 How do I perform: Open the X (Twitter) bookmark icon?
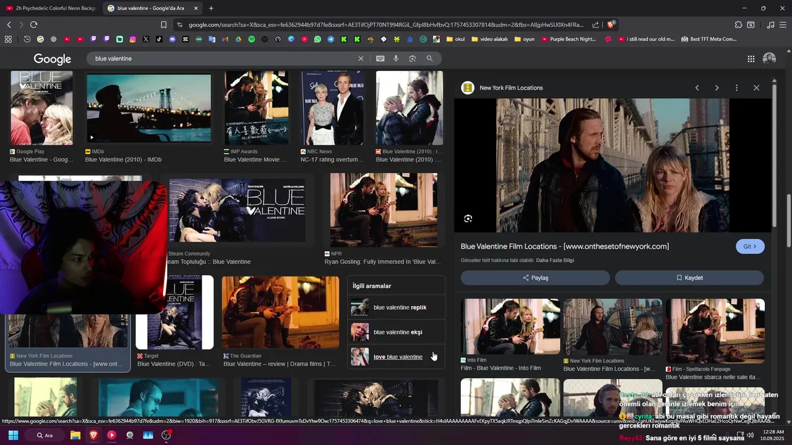pos(146,39)
